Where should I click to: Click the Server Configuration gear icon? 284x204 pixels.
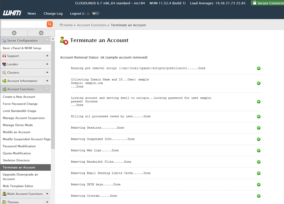[x=4, y=41]
